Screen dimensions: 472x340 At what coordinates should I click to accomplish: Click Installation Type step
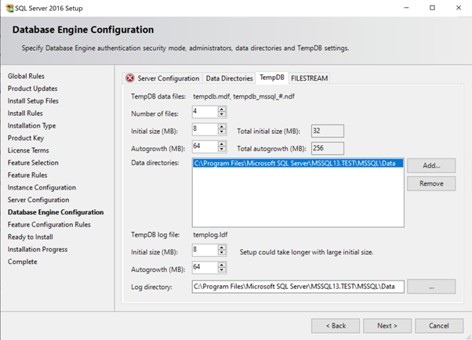[31, 125]
